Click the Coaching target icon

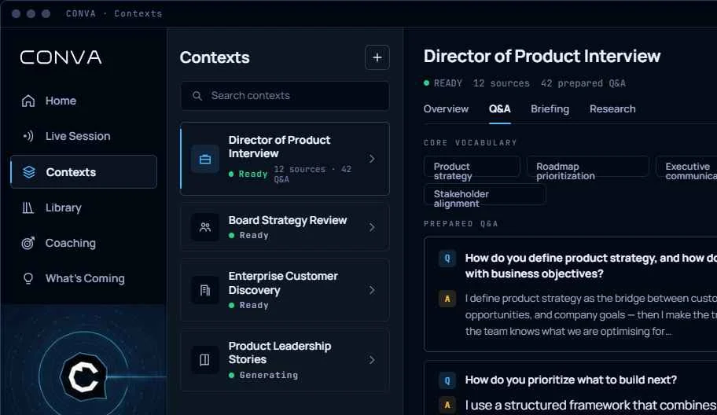tap(28, 243)
